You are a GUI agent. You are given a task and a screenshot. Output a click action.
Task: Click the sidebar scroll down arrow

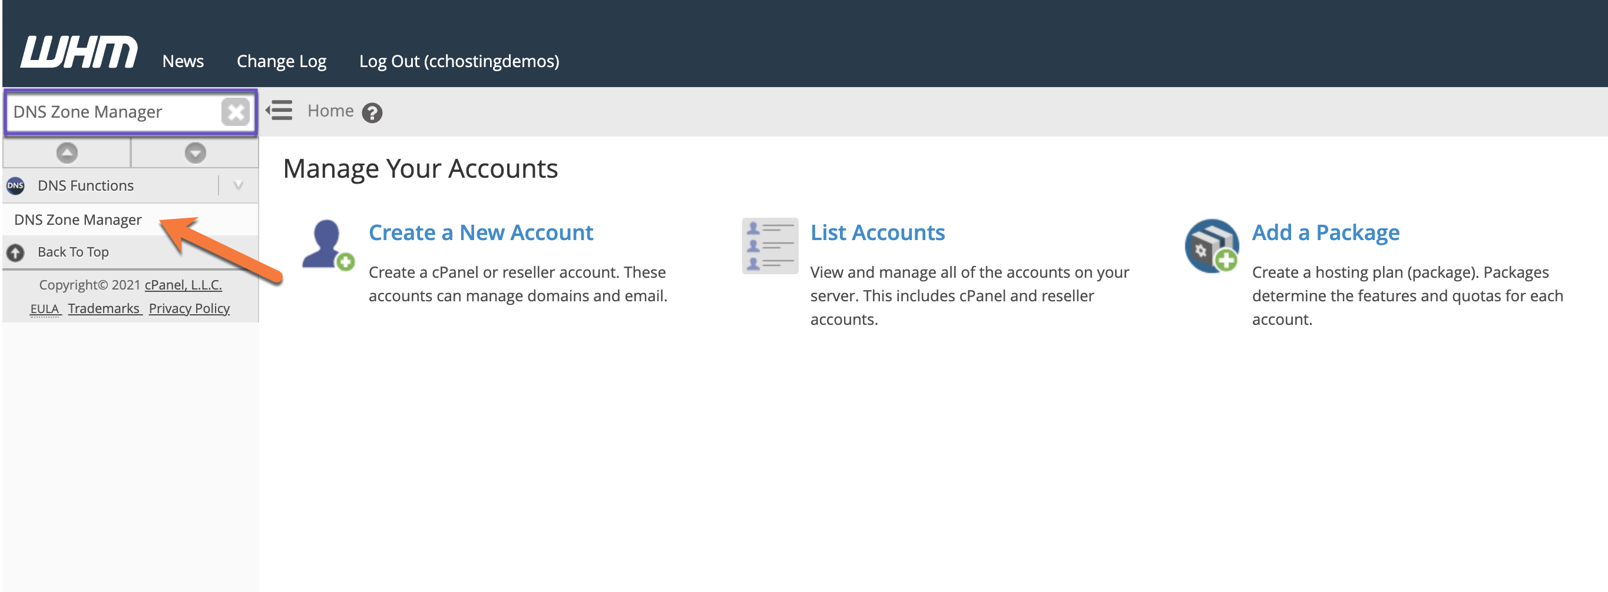click(x=196, y=153)
